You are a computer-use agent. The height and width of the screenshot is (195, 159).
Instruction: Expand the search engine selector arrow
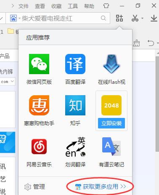click(x=19, y=19)
